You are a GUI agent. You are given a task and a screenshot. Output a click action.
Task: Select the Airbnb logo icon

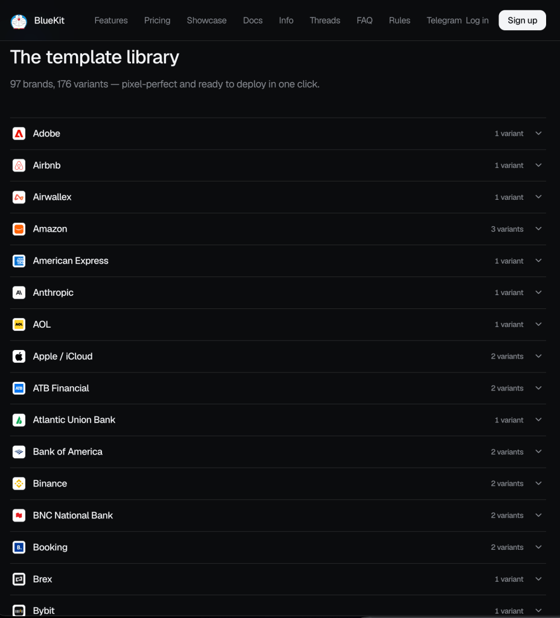[x=19, y=165]
